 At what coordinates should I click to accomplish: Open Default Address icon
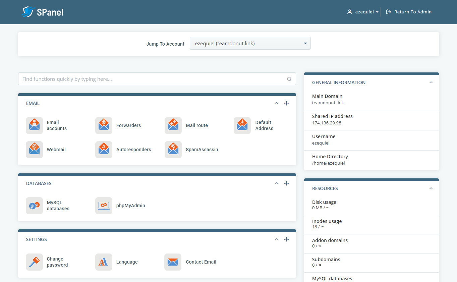[242, 125]
